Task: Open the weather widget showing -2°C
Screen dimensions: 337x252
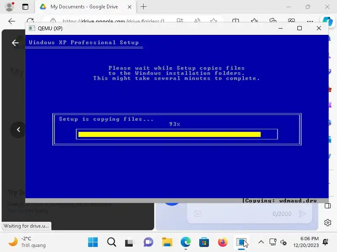Action: 27,242
